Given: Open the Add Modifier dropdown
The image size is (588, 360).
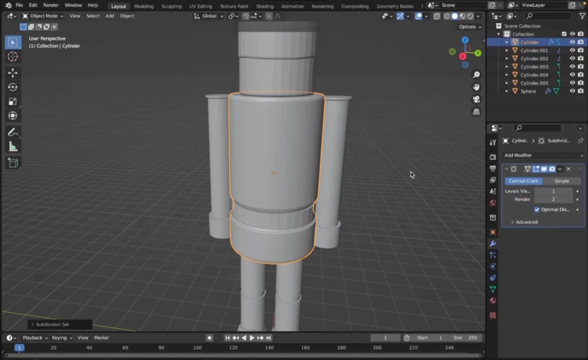Looking at the screenshot, I should point(543,156).
